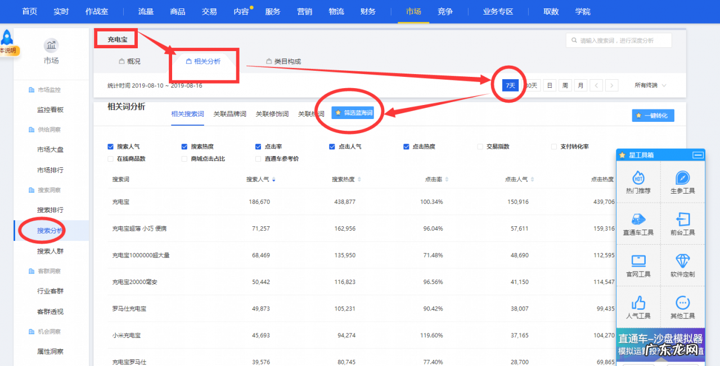Click the 一键转化 button
Viewport: 720px width, 366px height.
pyautogui.click(x=652, y=115)
